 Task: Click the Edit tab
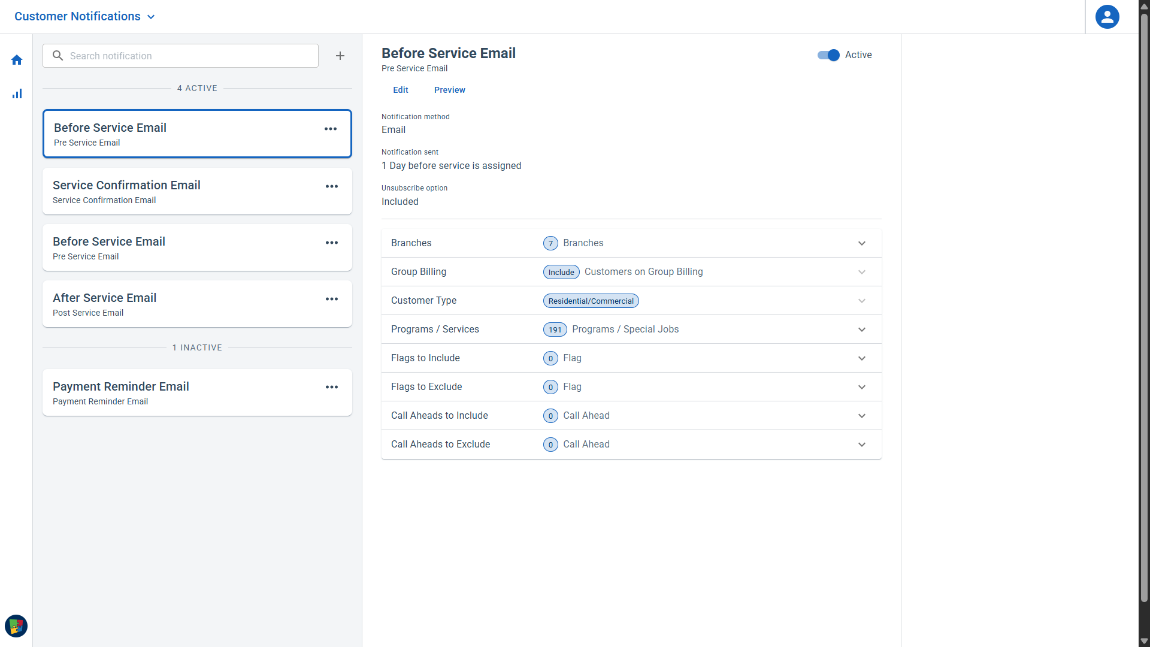click(400, 90)
